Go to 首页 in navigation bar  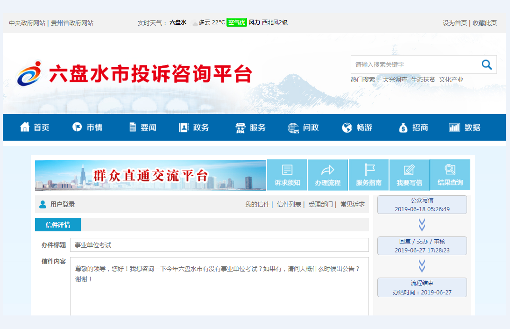pyautogui.click(x=35, y=128)
